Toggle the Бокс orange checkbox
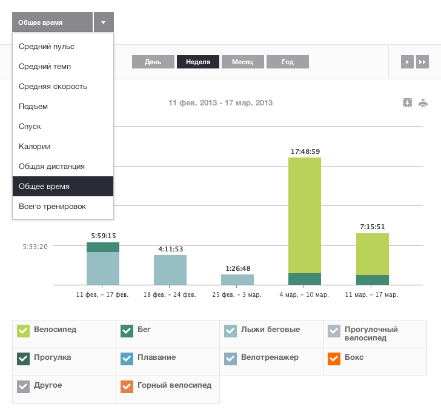 coord(334,359)
